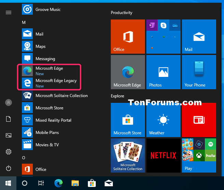Open Mail from the taskbar
The image size is (224, 190).
tap(108, 183)
